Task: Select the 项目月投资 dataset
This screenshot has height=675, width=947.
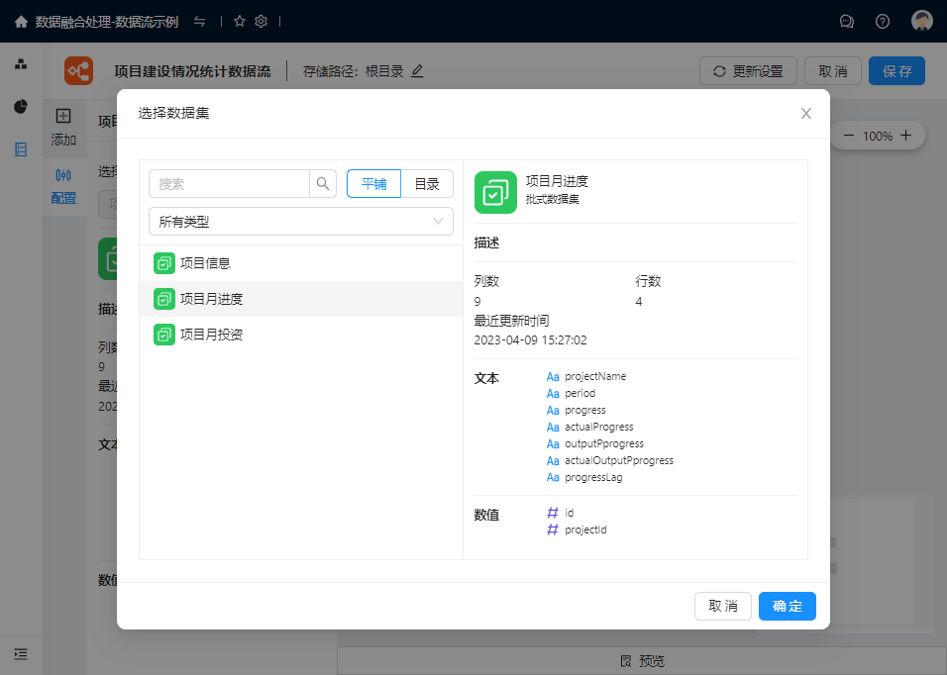Action: tap(211, 335)
